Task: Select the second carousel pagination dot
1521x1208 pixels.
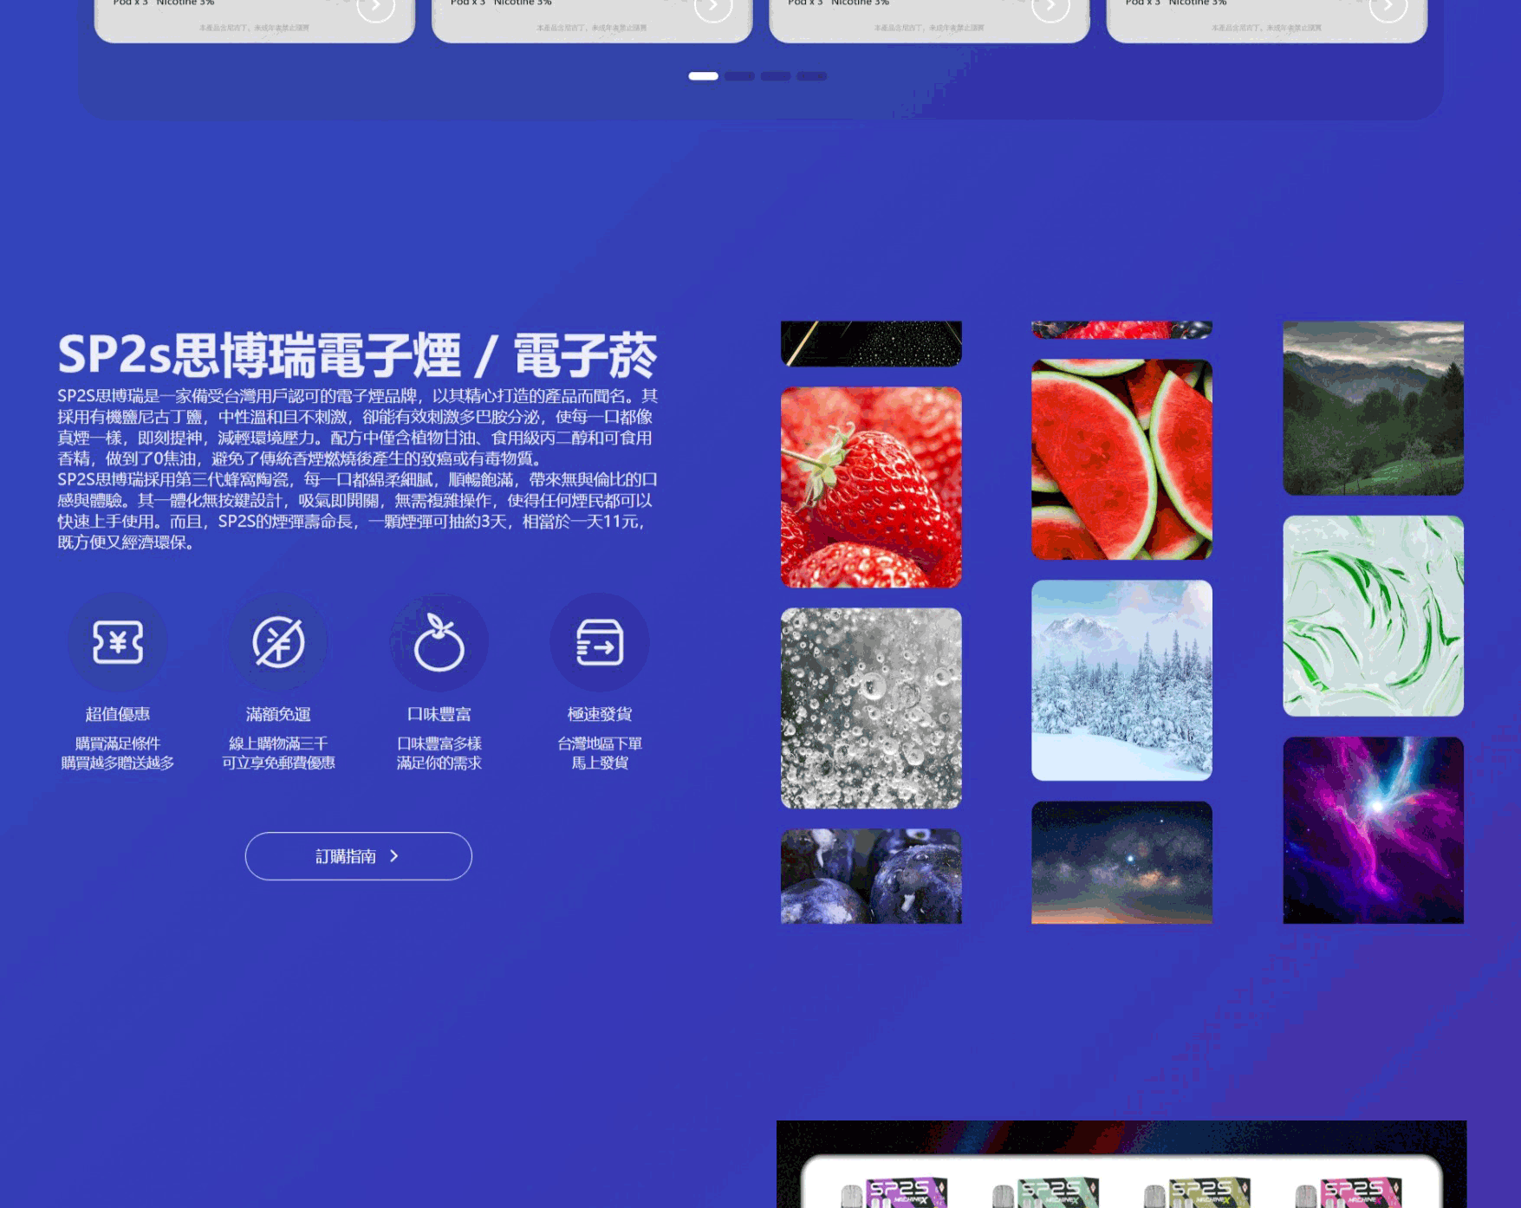Action: [739, 76]
